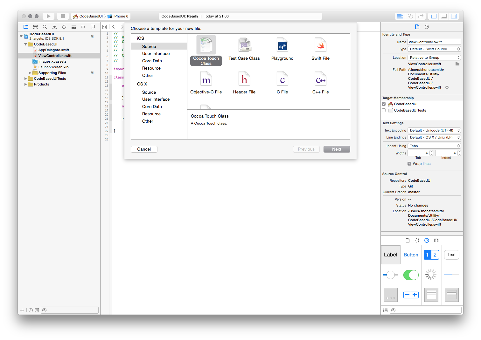481x340 pixels.
Task: Toggle the Debug area pane
Action: click(x=444, y=16)
